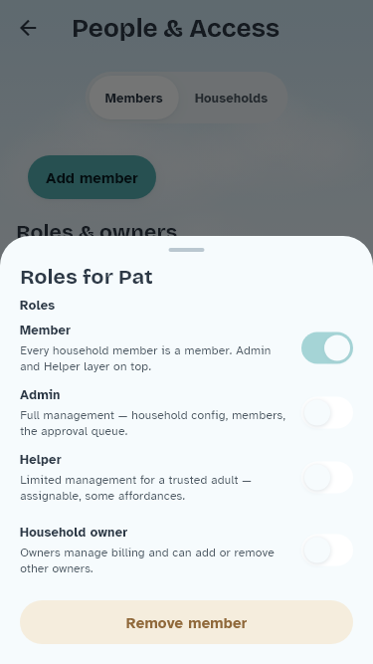
Task: Toggle Household owner switch on
Action: tap(327, 551)
